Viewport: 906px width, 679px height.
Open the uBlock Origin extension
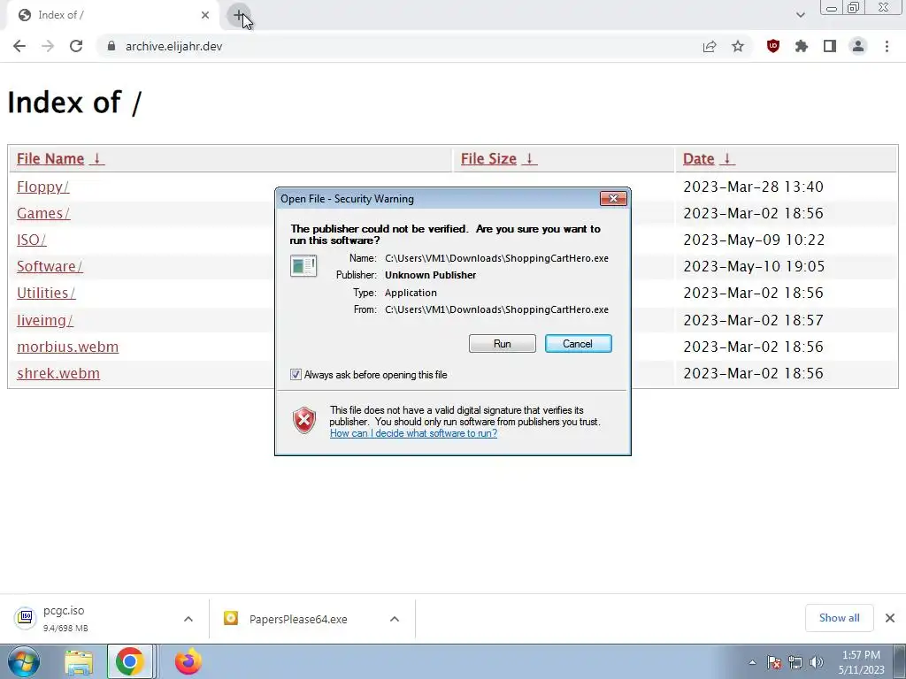click(773, 46)
